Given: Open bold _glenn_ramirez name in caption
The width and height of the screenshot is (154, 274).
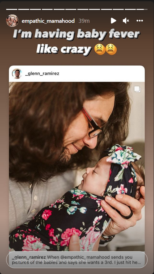Looking at the screenshot, I should 29,257.
